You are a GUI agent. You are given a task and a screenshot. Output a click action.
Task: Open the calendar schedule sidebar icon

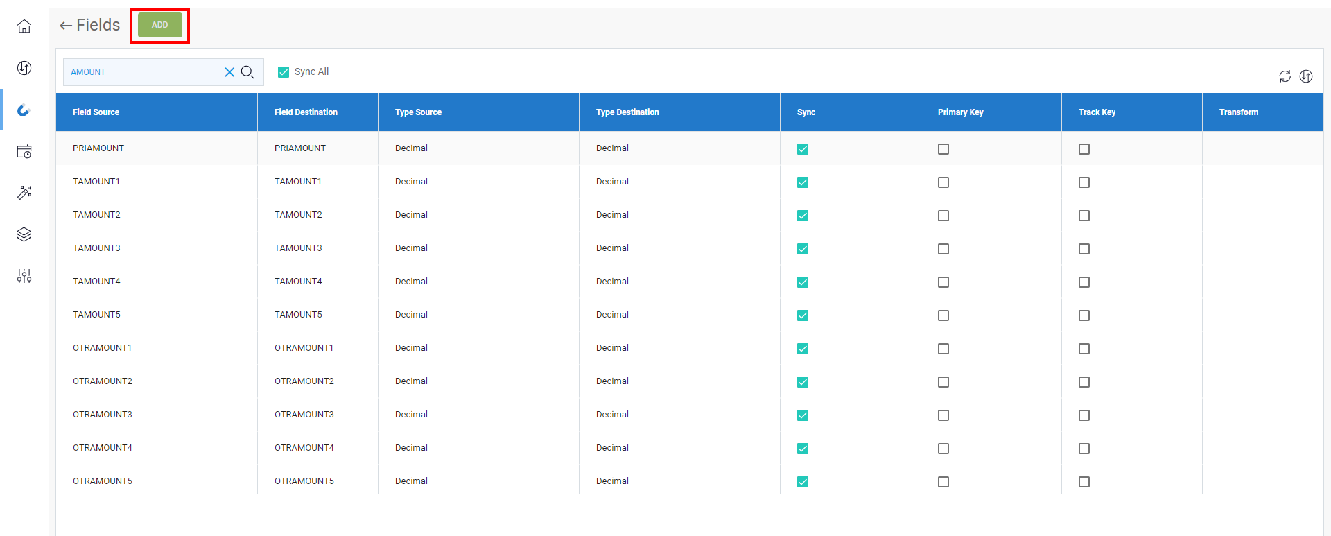click(24, 151)
